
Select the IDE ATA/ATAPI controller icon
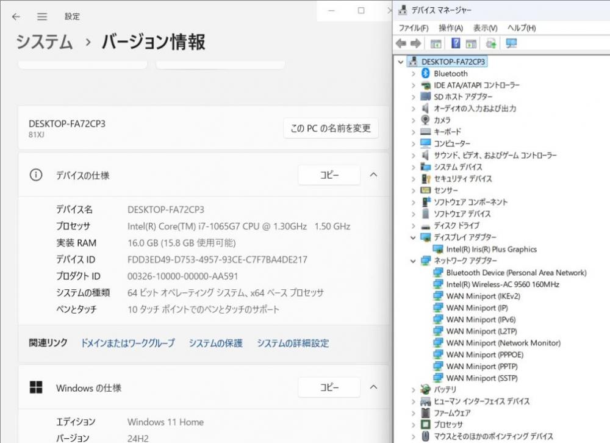point(426,85)
